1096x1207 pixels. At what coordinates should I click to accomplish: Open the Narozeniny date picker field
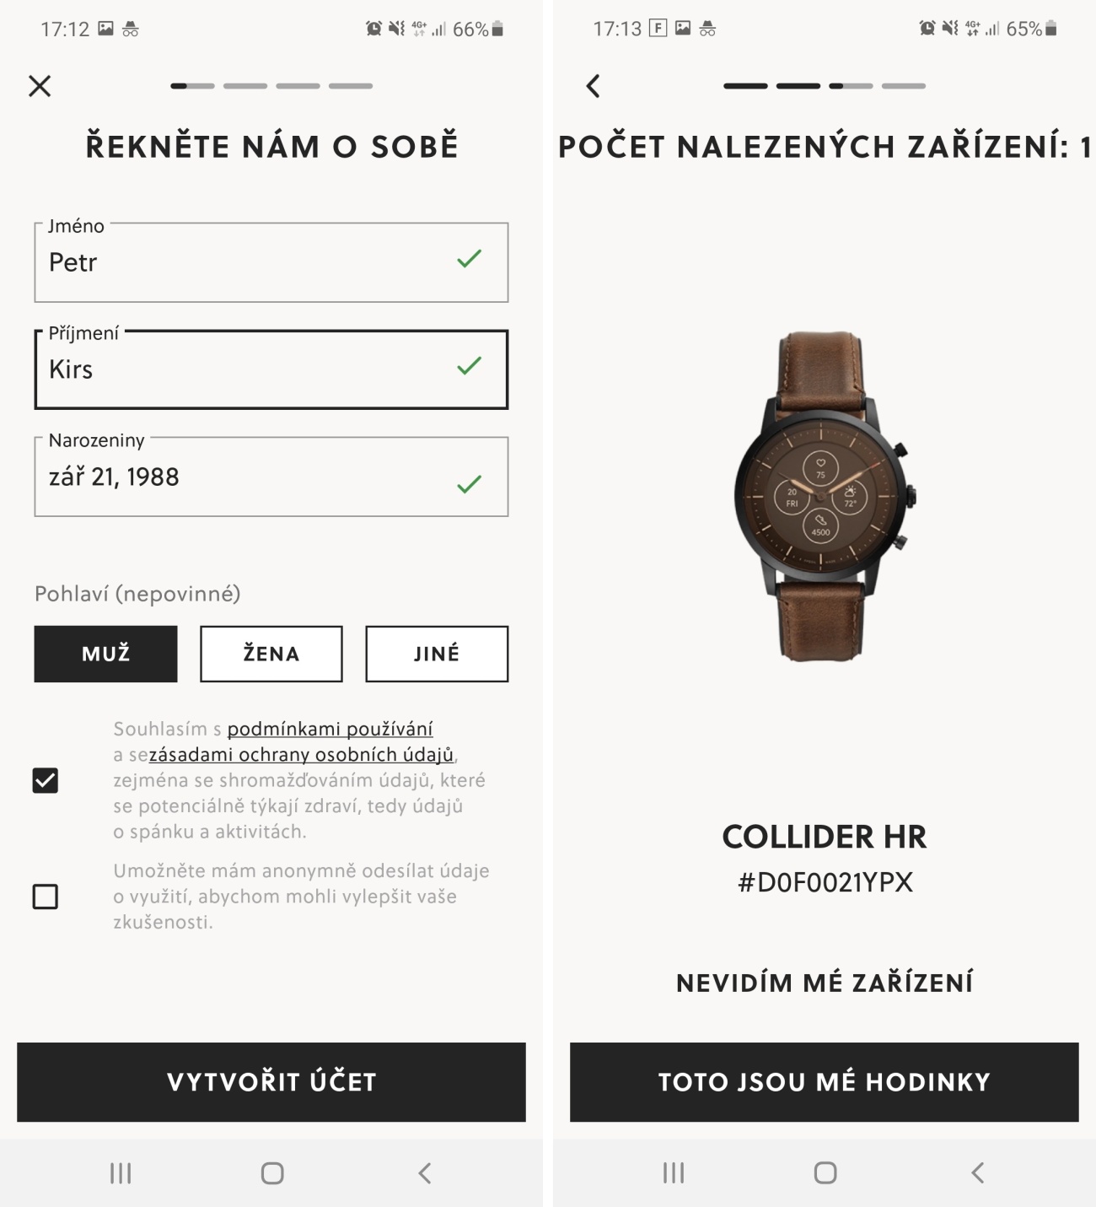(x=271, y=477)
